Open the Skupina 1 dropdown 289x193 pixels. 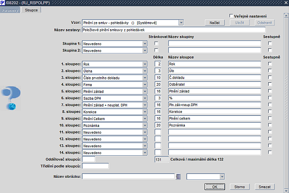(x=145, y=44)
